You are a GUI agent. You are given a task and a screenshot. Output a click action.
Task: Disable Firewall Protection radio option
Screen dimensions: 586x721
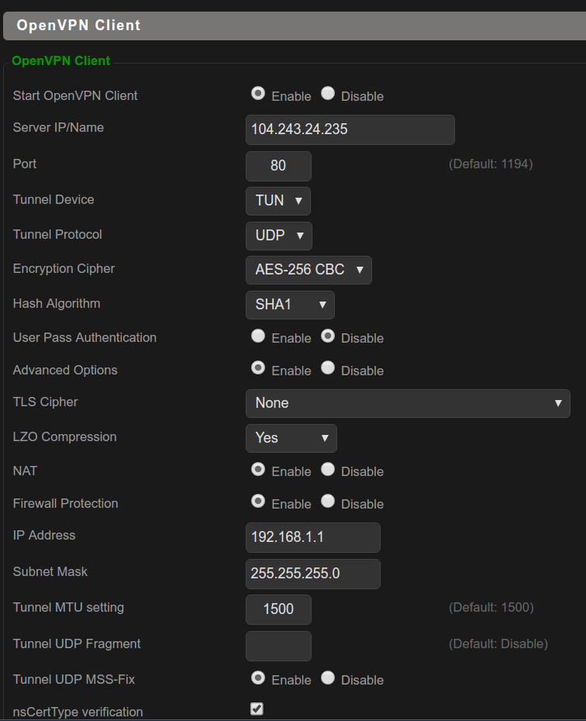pos(328,501)
